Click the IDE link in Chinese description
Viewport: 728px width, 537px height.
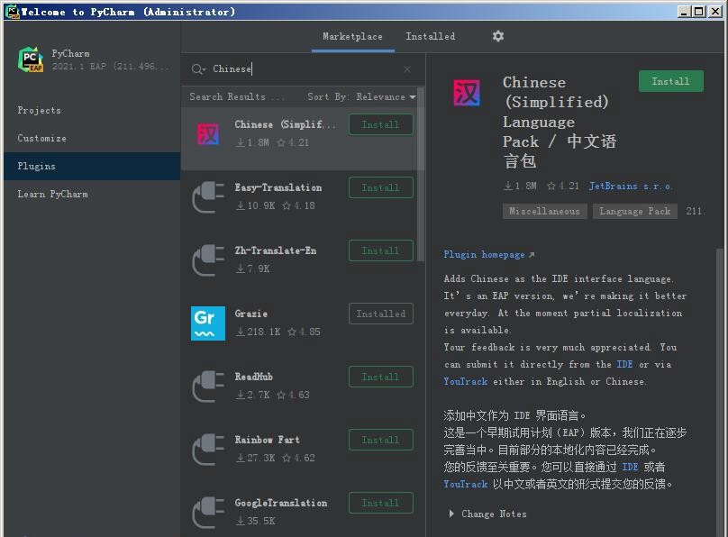pyautogui.click(x=630, y=467)
